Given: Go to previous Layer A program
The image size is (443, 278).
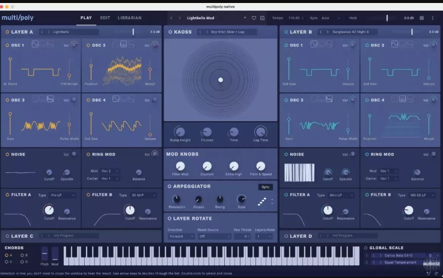Looking at the screenshot, I should [x=42, y=32].
